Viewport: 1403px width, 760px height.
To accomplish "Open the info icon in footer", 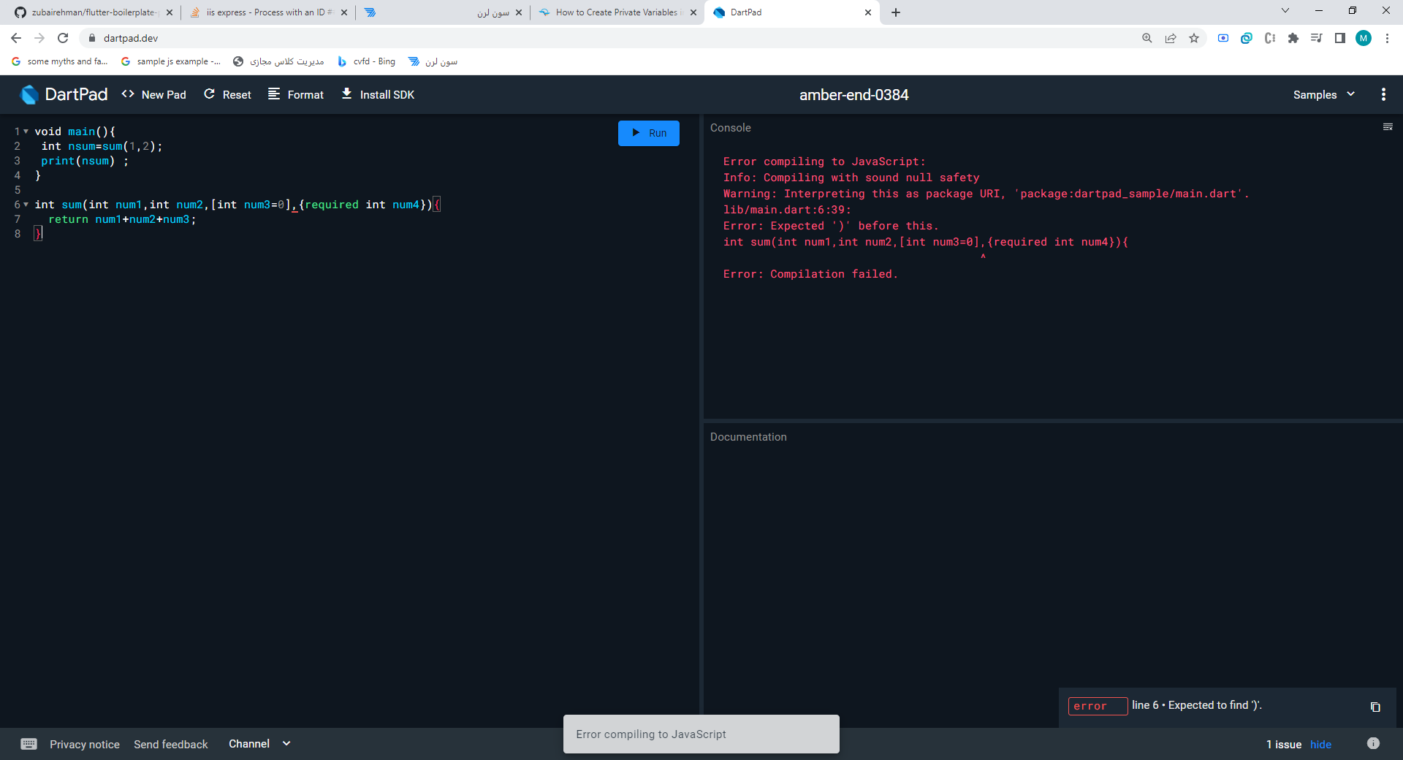I will (1374, 743).
